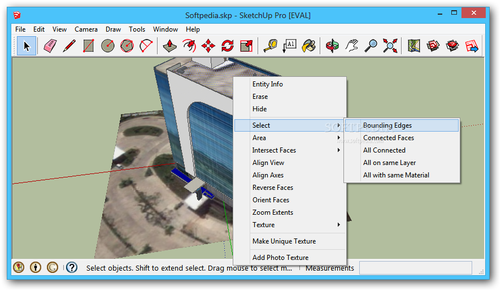Click the Add Location map icon
501x291 pixels.
(414, 46)
